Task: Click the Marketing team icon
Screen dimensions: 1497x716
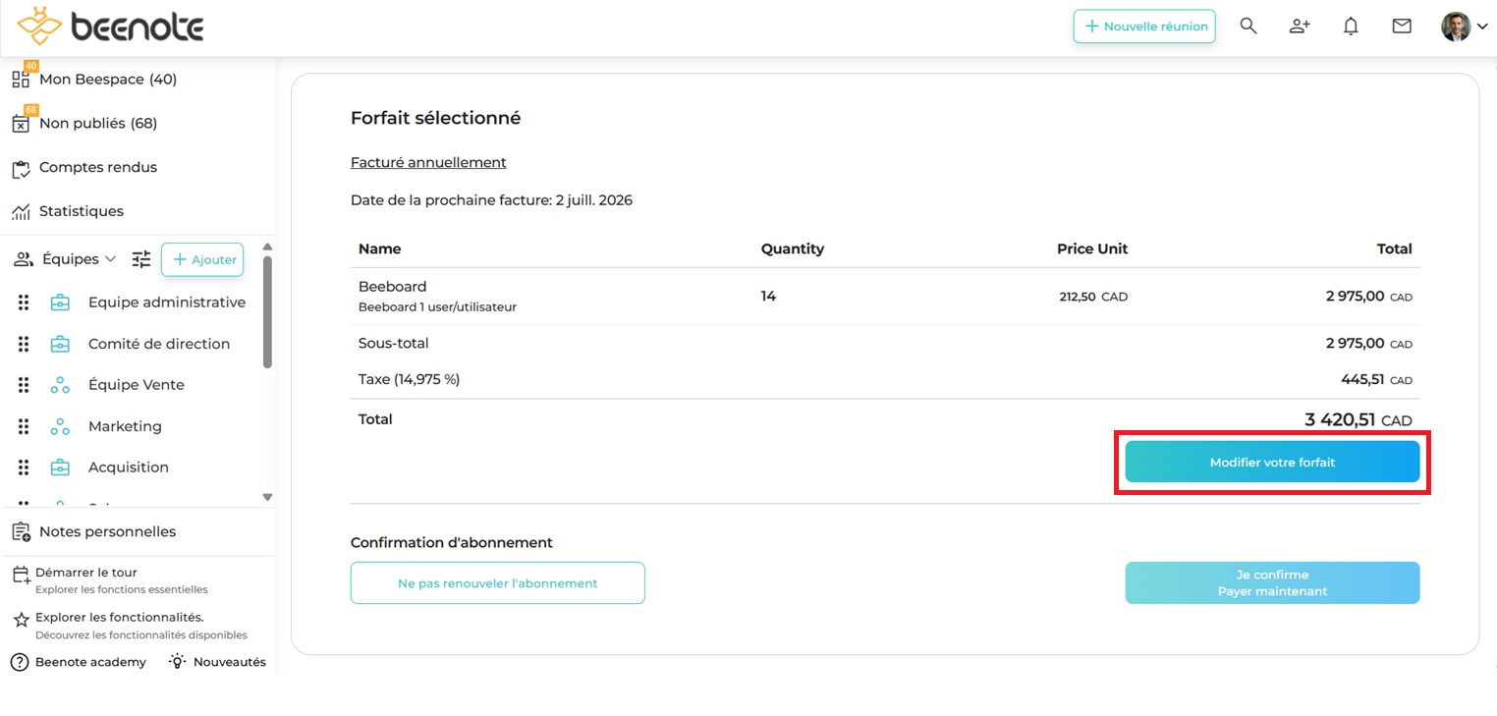Action: (x=60, y=426)
